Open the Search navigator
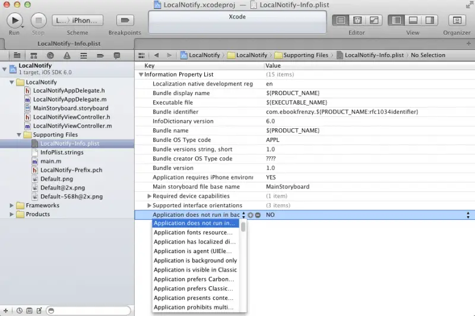The image size is (475, 316). [51, 55]
